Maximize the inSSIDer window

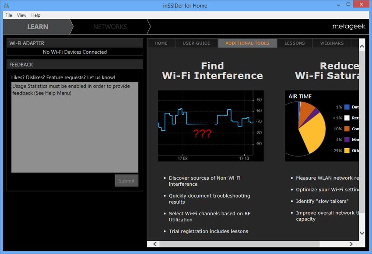[x=348, y=4]
